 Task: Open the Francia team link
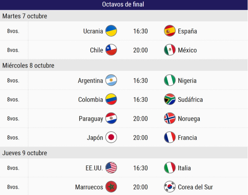pyautogui.click(x=187, y=138)
